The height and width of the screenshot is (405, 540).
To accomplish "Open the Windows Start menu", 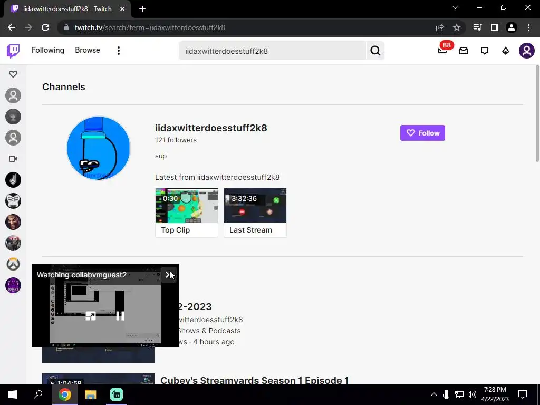I will coord(13,394).
